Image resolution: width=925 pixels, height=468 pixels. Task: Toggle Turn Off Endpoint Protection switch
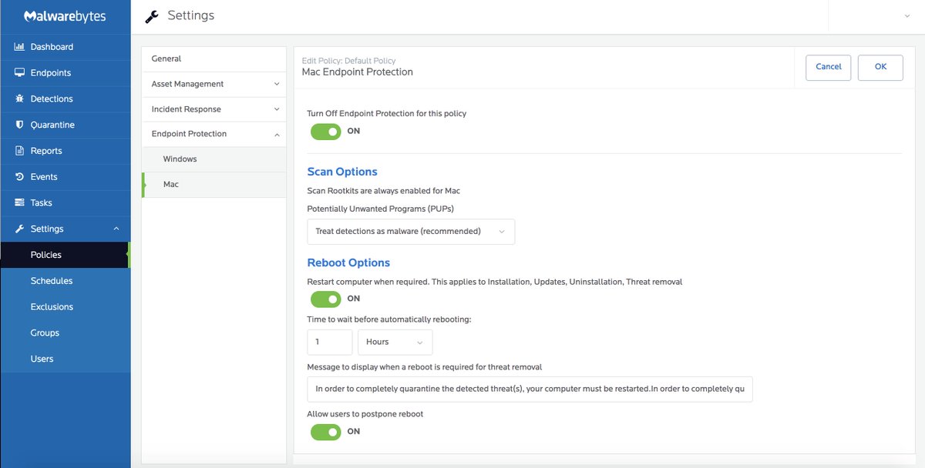(x=325, y=132)
